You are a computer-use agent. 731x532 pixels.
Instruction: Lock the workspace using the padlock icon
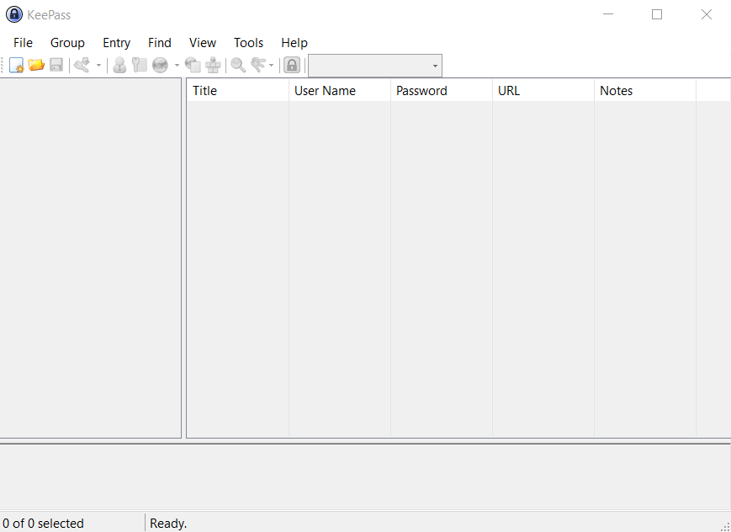coord(291,65)
